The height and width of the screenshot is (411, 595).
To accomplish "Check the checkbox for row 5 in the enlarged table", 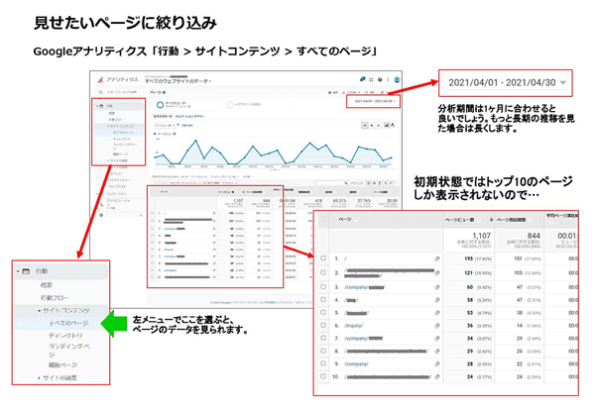I will coord(323,313).
